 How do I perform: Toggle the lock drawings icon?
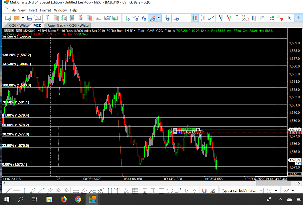click(212, 191)
